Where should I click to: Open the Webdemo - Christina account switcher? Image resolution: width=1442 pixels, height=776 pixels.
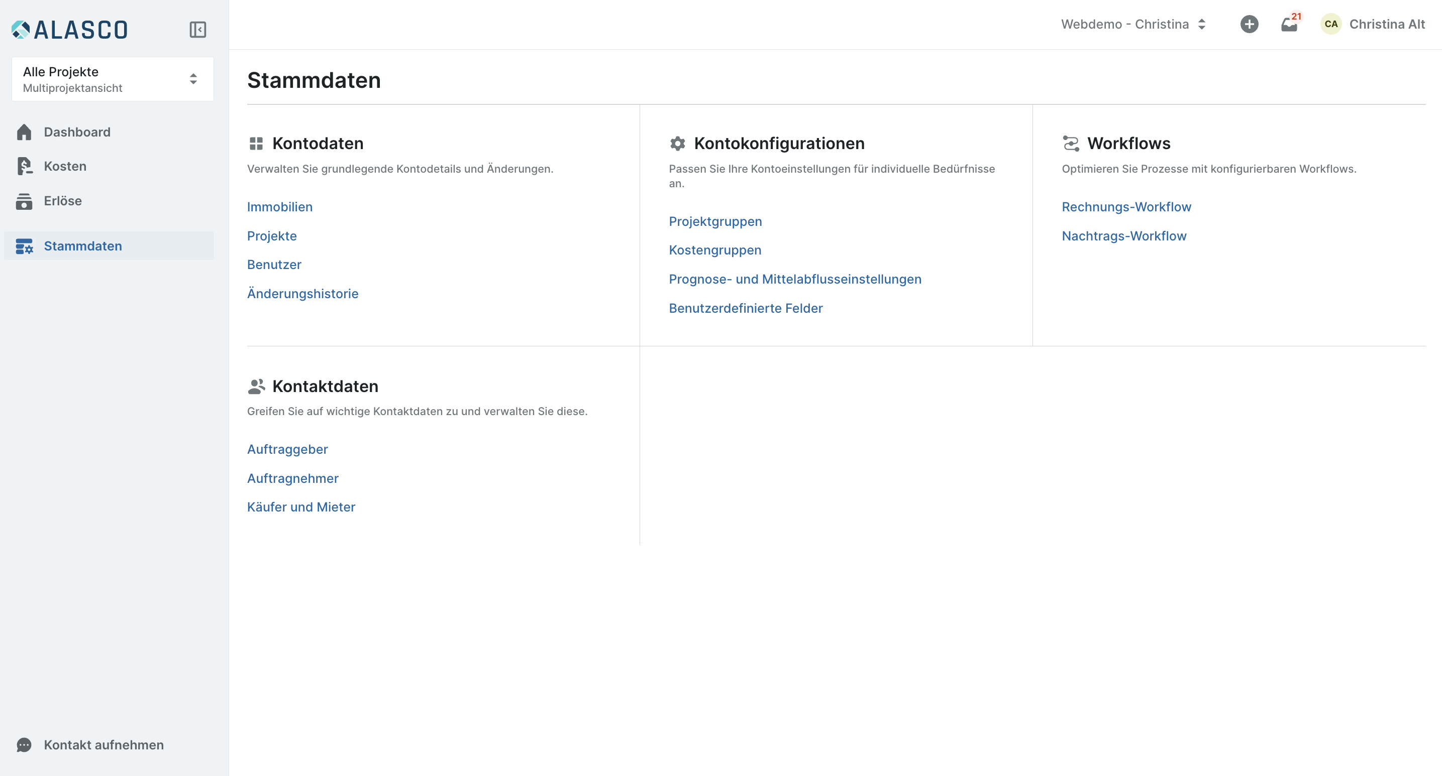1133,24
